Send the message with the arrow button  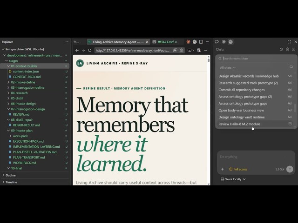[290, 169]
